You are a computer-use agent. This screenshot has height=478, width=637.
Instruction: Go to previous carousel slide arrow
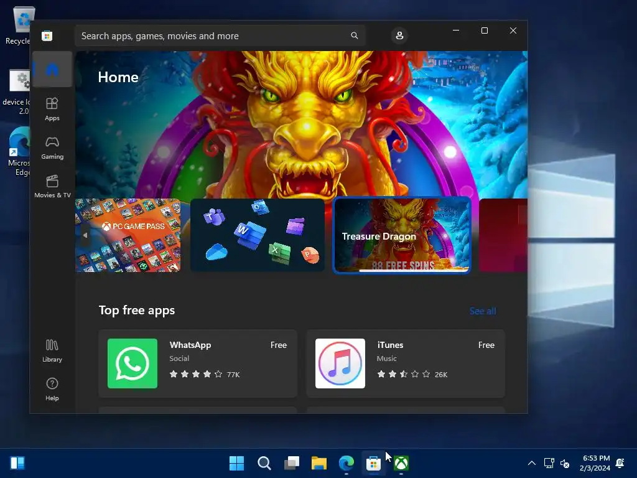click(85, 235)
